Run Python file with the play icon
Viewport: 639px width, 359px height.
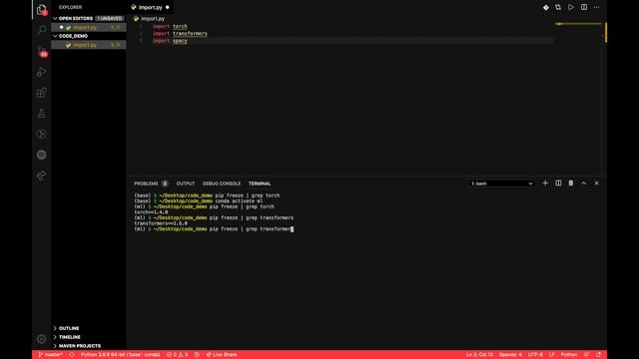(x=571, y=7)
